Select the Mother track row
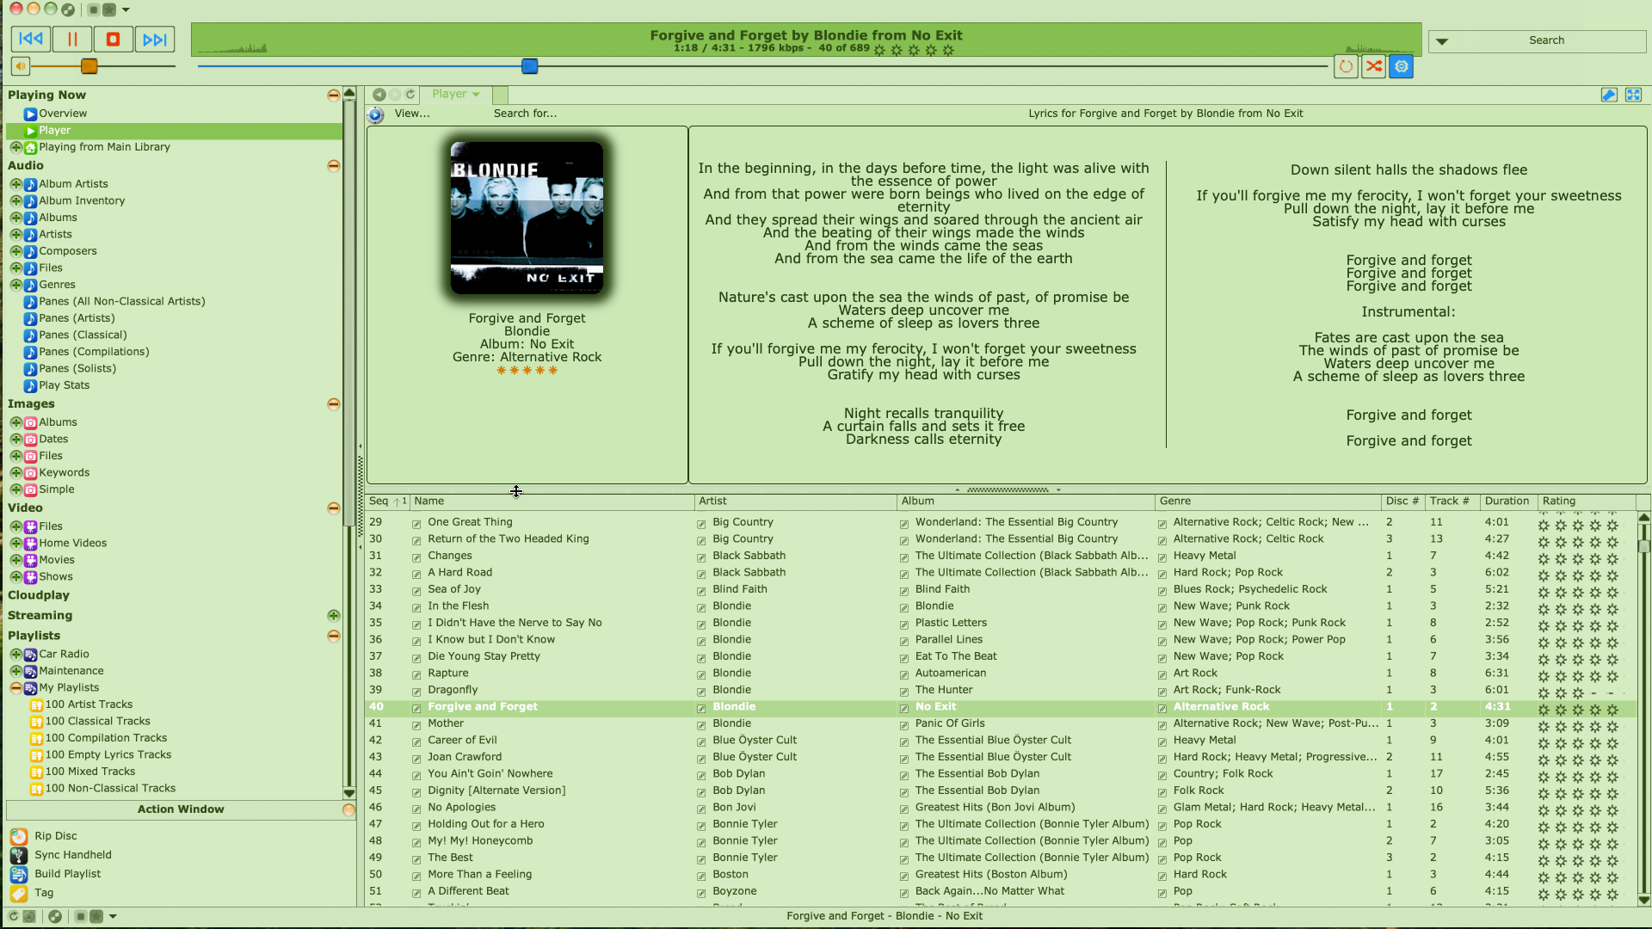This screenshot has width=1652, height=929. pos(1000,724)
